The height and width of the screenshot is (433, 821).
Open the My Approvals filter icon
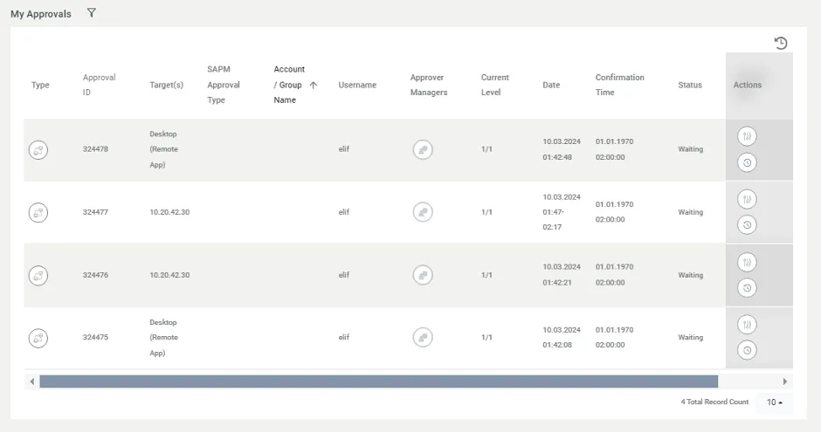91,13
